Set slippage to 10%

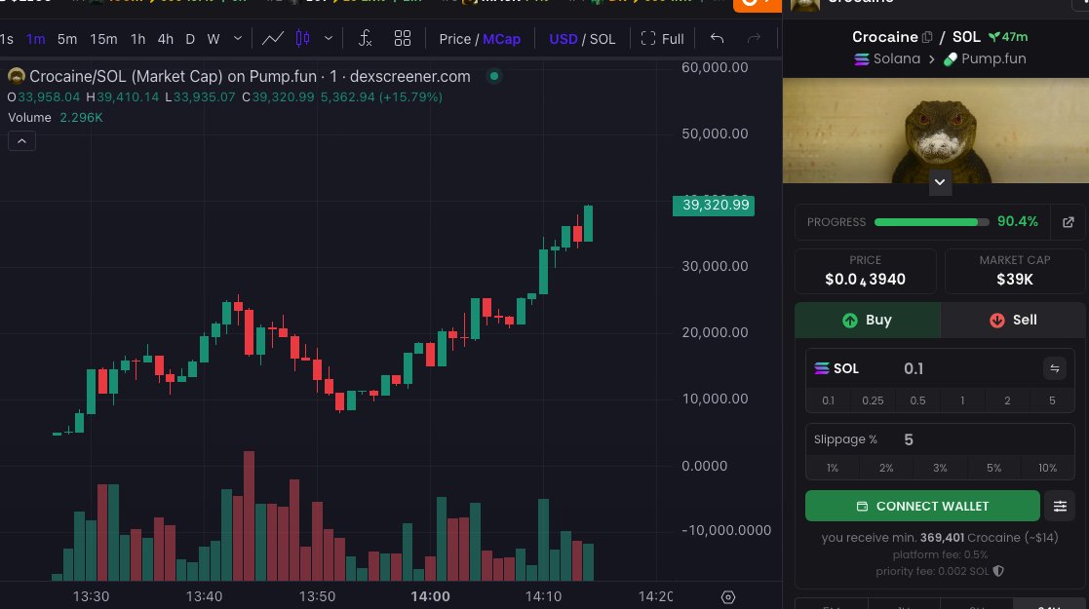click(1047, 468)
